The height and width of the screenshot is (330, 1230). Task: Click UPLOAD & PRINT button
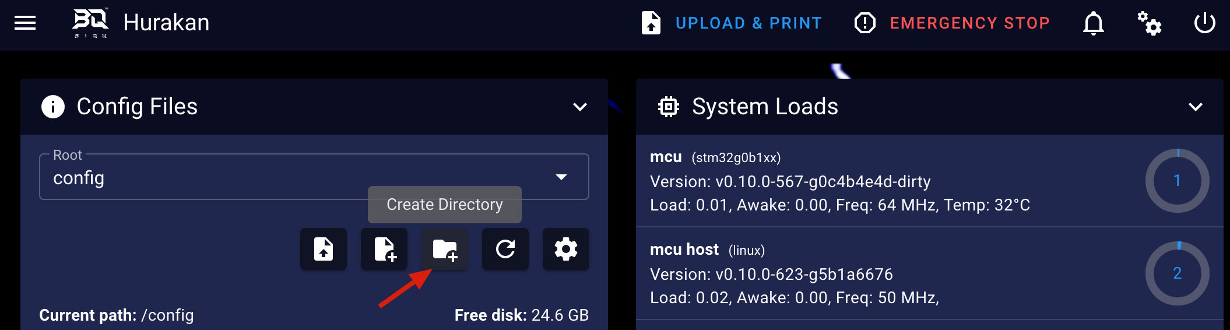(732, 23)
